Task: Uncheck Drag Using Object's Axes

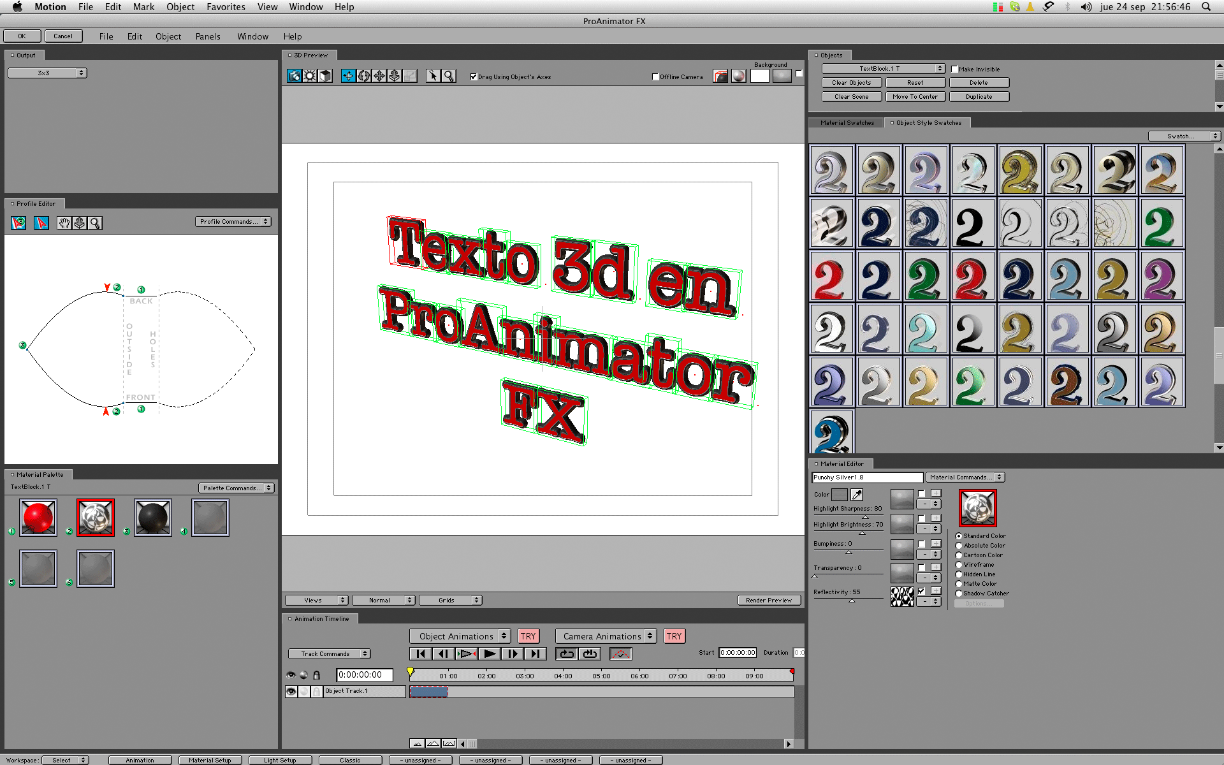Action: [x=474, y=77]
